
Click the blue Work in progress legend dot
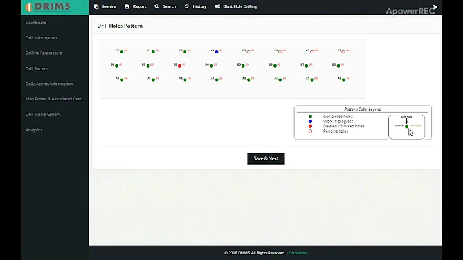pyautogui.click(x=310, y=122)
